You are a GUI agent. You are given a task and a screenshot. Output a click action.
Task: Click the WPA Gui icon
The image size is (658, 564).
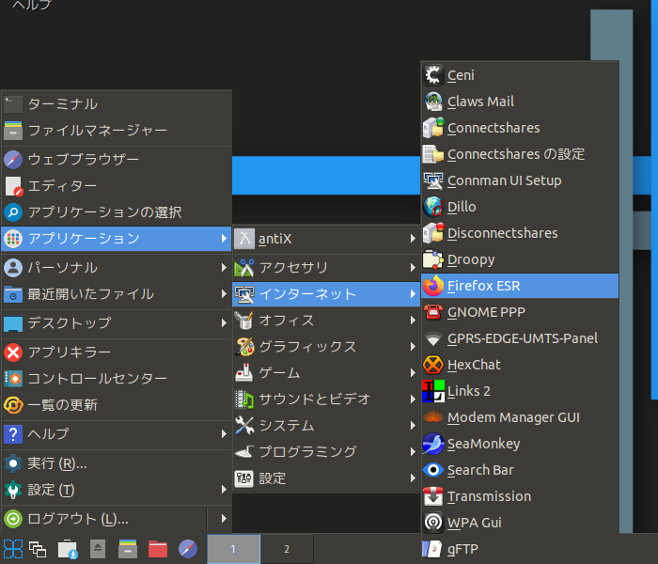(x=432, y=523)
